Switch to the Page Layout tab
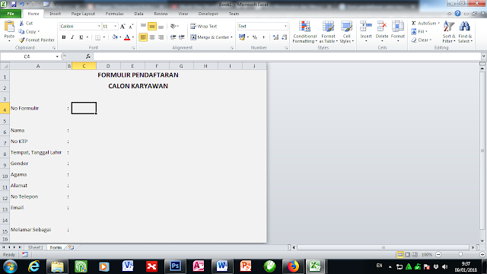 [x=83, y=14]
